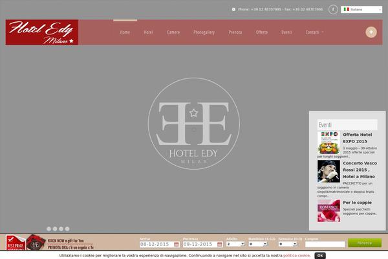Select the Prenota menu item

235,32
